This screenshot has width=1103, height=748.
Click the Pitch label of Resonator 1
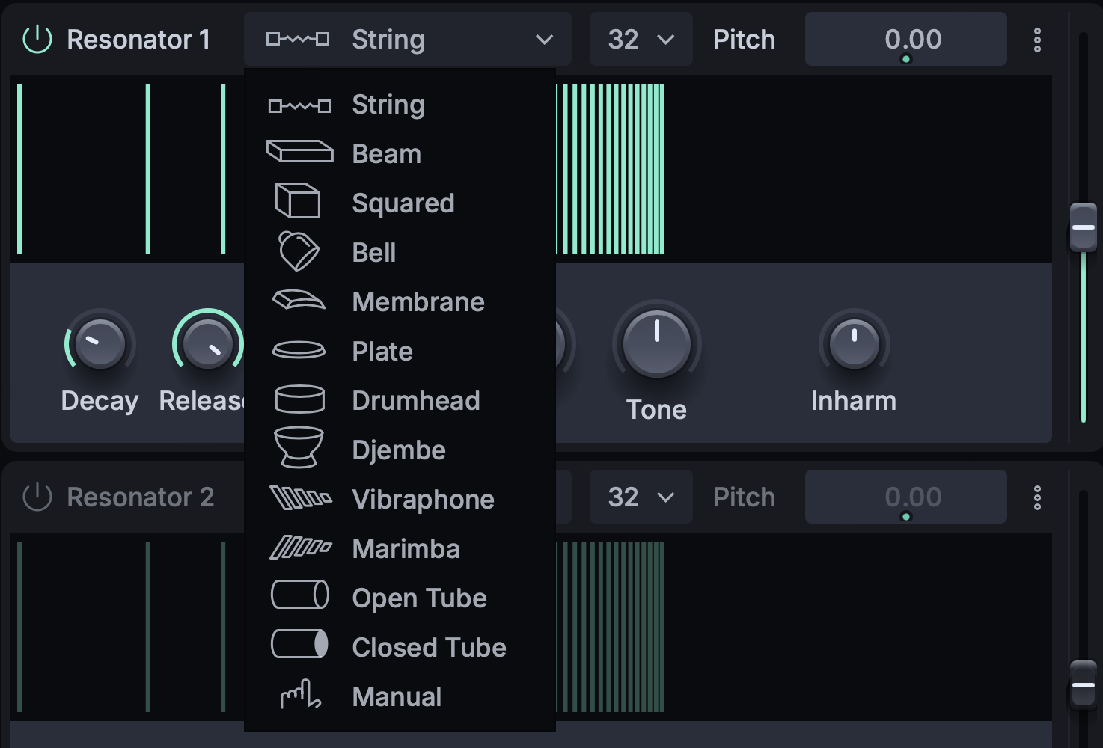(x=745, y=40)
